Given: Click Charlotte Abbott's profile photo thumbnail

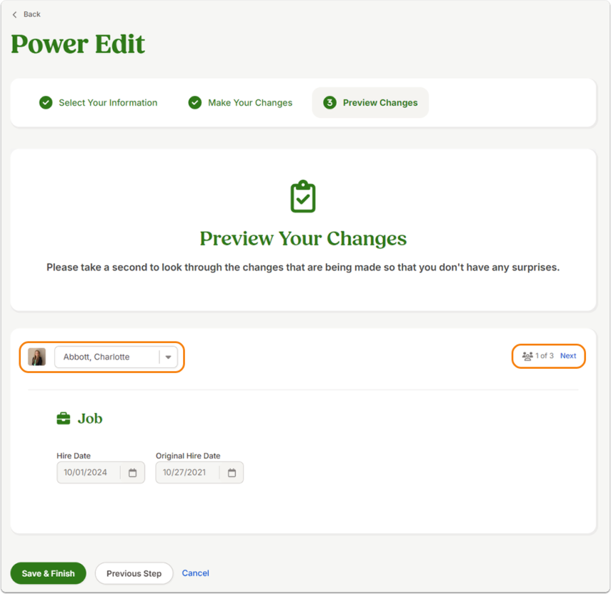Looking at the screenshot, I should (37, 357).
